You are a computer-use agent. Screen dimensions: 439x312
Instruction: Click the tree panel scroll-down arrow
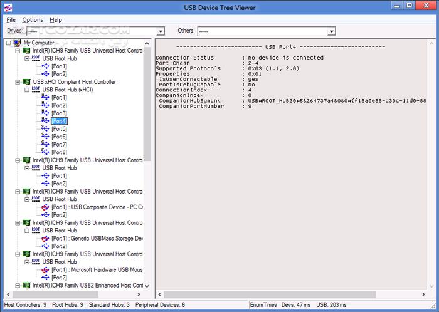147,286
